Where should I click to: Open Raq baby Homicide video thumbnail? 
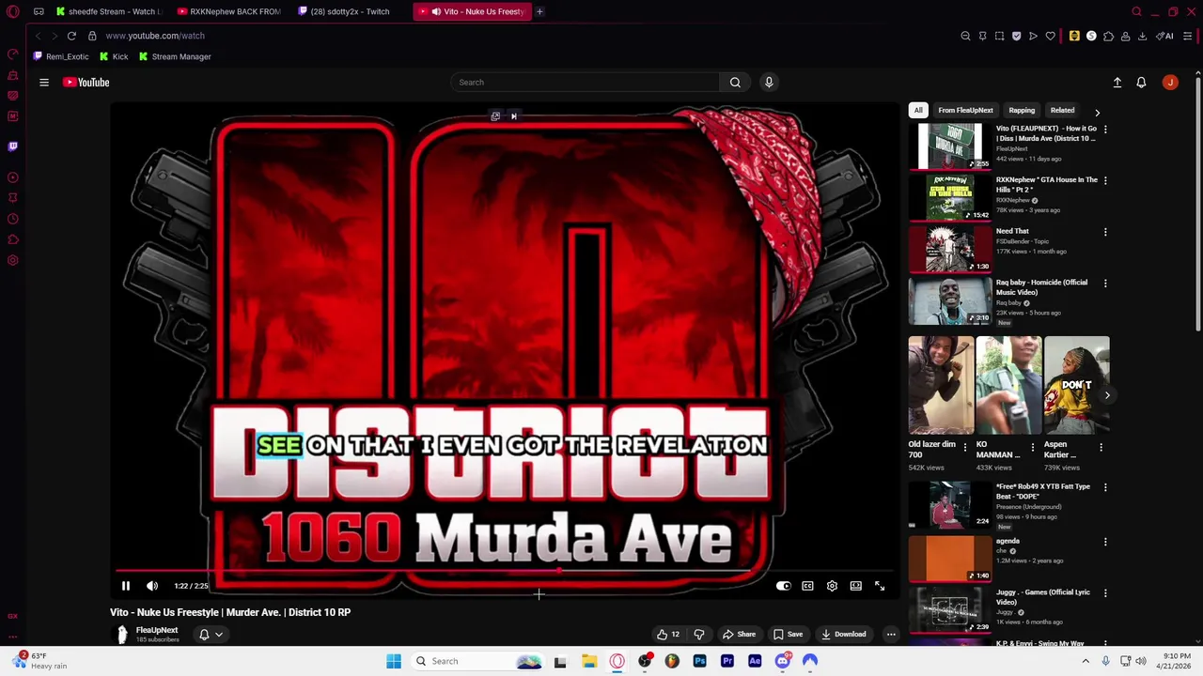(950, 300)
